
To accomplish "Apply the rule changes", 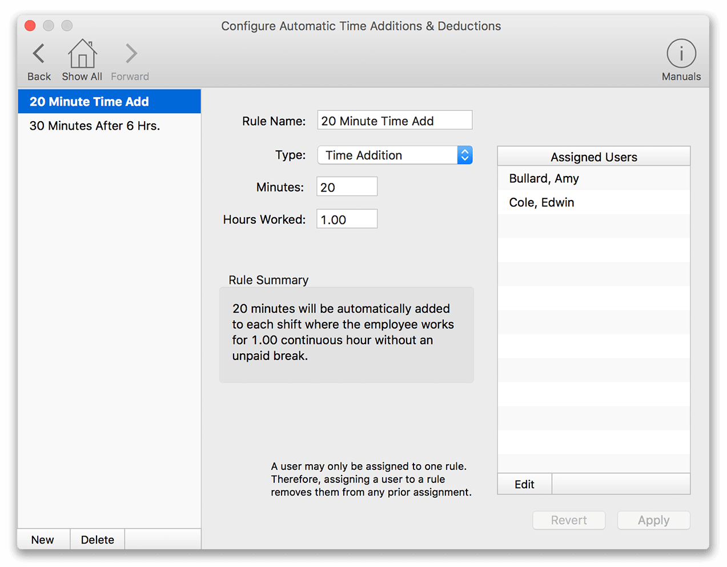I will point(653,520).
